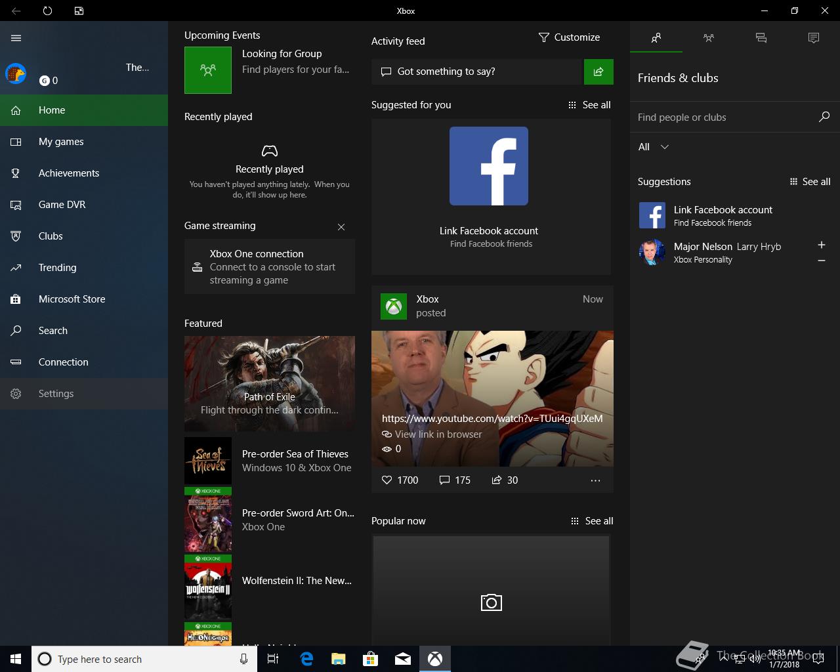Screen dimensions: 840x672
Task: Open Search in sidebar
Action: 84,331
